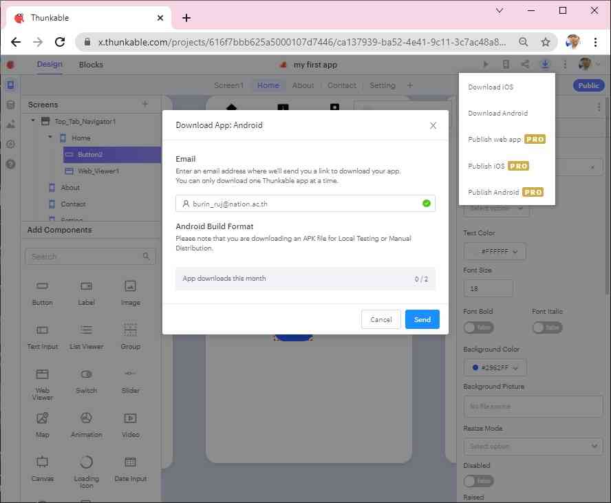Pick the Video component
Screen dimensions: 611x503
tap(130, 425)
